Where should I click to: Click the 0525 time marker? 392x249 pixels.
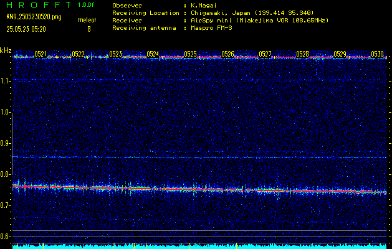pos(190,54)
